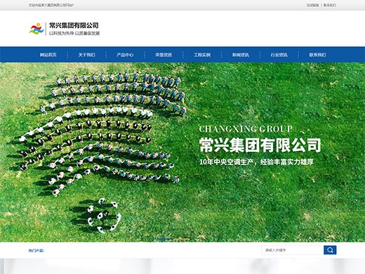The height and width of the screenshot is (274, 365).
Task: Go to 产品中心 in navigation bar
Action: tap(125, 55)
